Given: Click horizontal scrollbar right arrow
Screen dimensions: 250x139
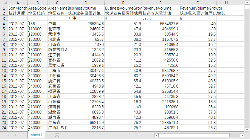Looking at the screenshot, I should (242, 135).
